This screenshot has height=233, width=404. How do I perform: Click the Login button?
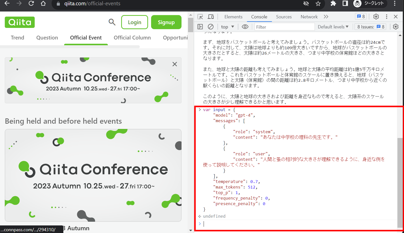(x=134, y=22)
